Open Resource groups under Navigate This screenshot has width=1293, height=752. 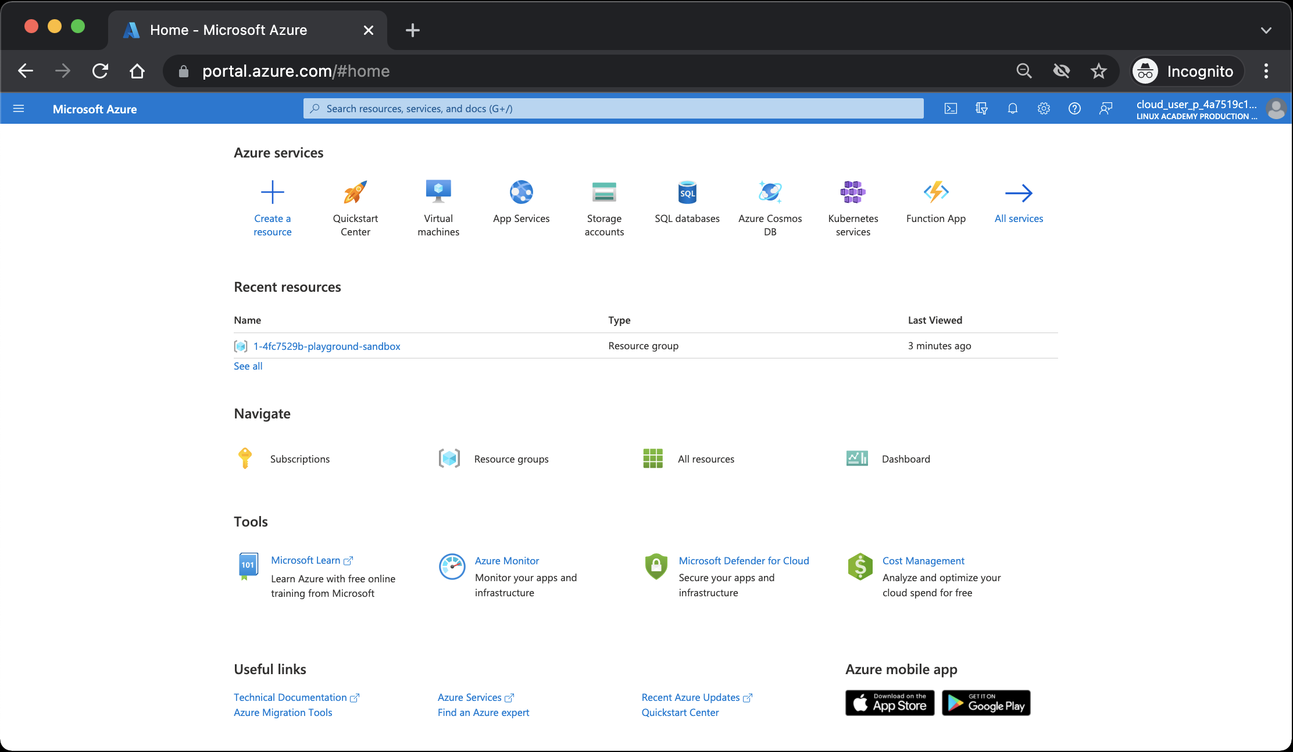pos(511,459)
